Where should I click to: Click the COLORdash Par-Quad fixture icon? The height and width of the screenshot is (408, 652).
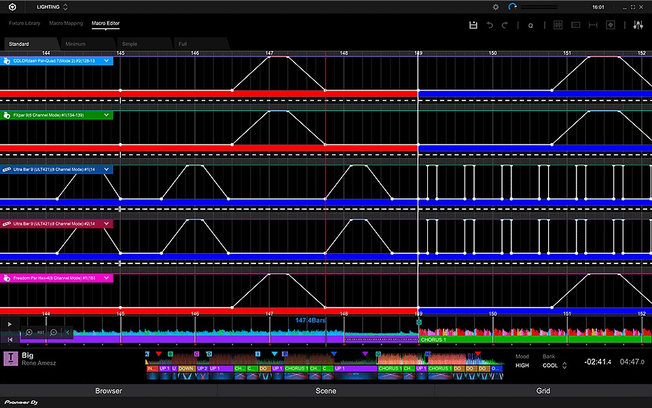tap(6, 61)
